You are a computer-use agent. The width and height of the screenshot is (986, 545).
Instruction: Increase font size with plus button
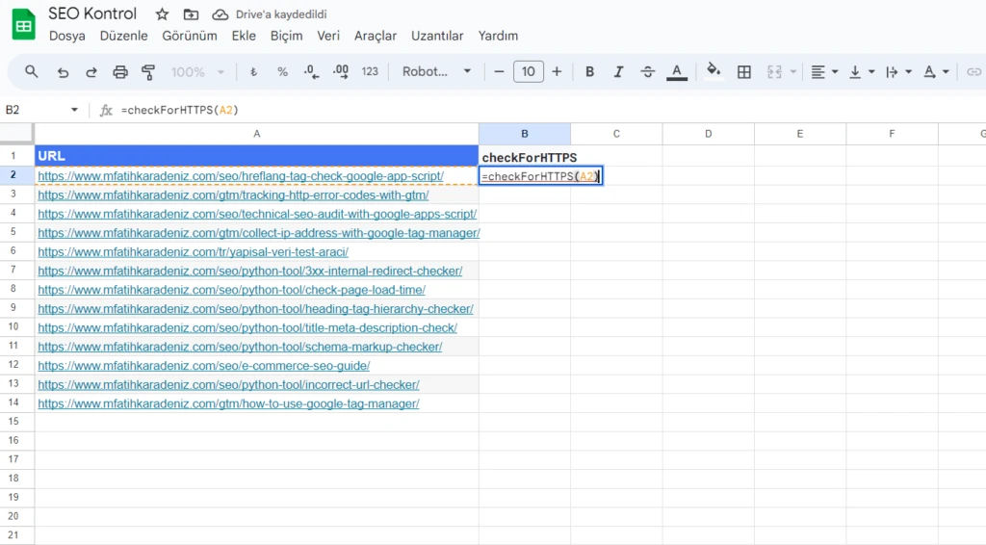[x=557, y=72]
